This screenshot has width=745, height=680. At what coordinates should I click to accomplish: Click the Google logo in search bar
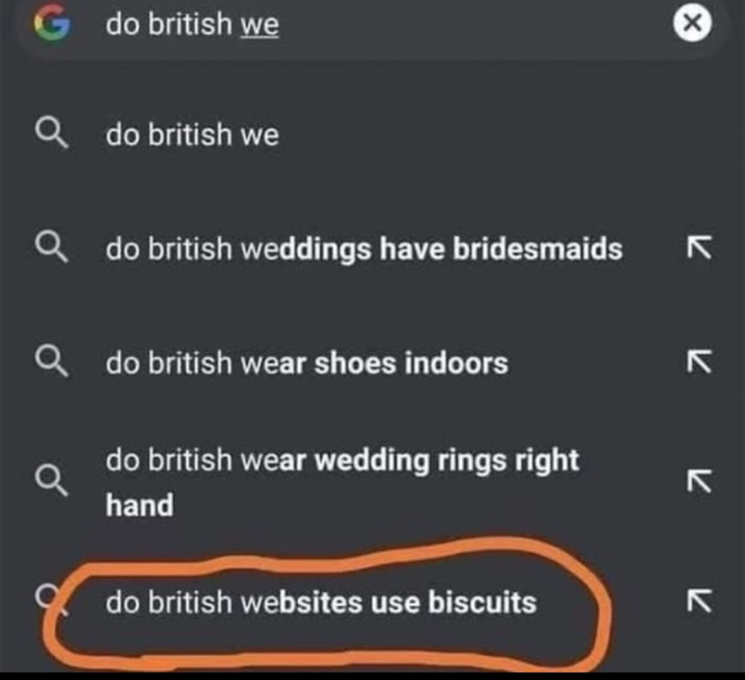click(52, 25)
